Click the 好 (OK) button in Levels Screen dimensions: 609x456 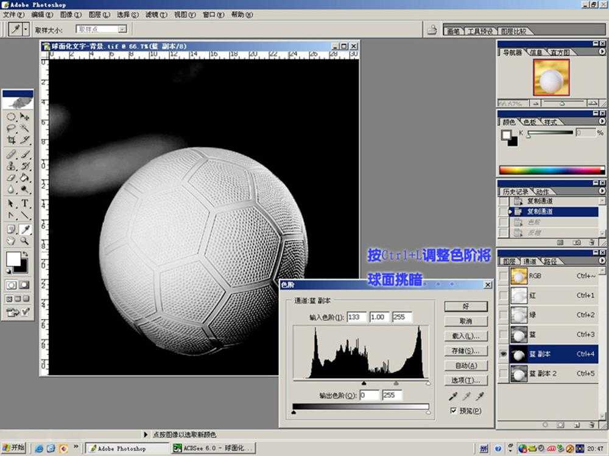(x=466, y=306)
